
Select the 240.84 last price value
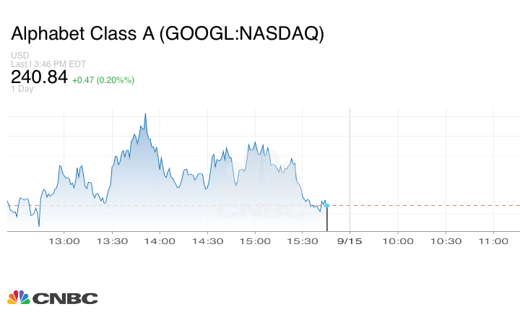[39, 77]
